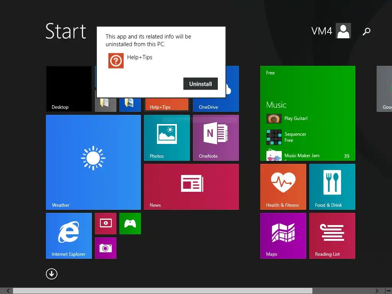Viewport: 392px width, 294px height.
Task: Open the Food & Drink tile
Action: click(x=332, y=187)
